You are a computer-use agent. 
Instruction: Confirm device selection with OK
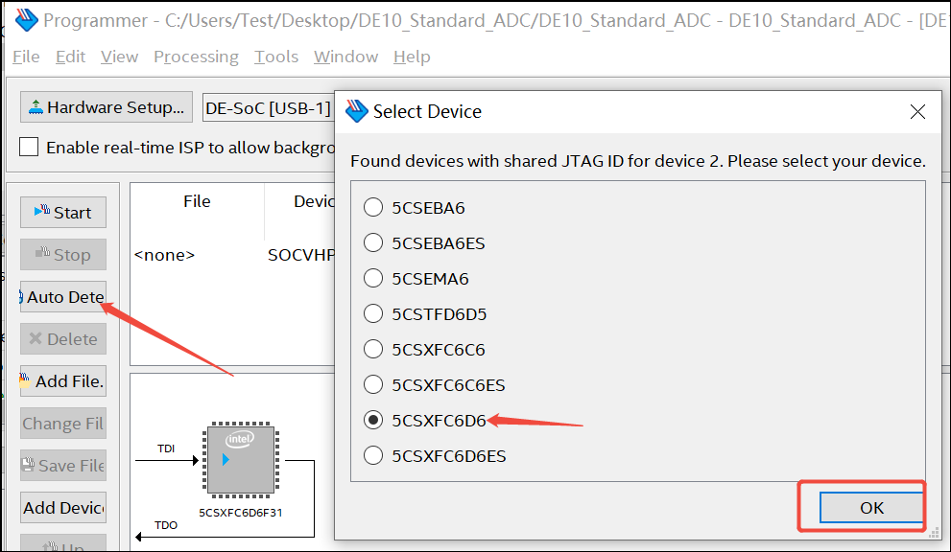871,508
